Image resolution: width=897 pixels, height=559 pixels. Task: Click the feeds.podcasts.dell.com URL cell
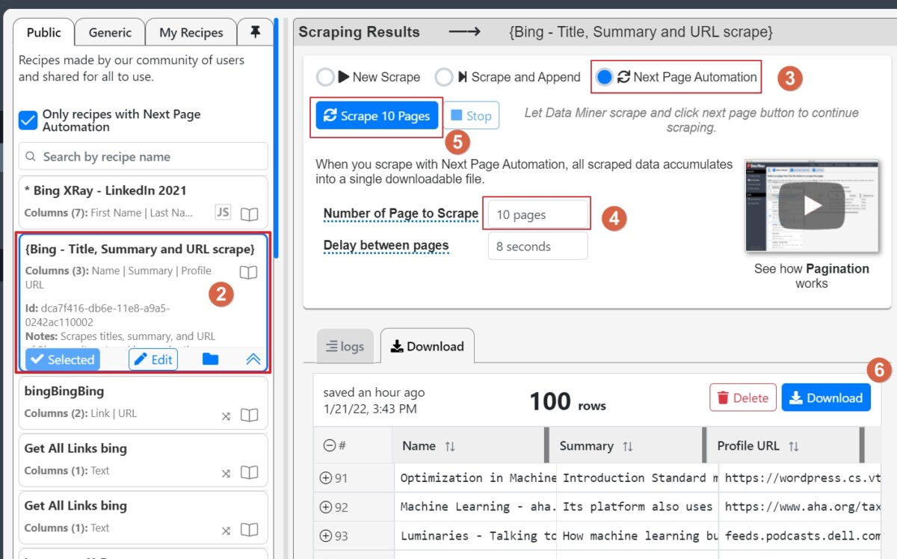click(798, 536)
